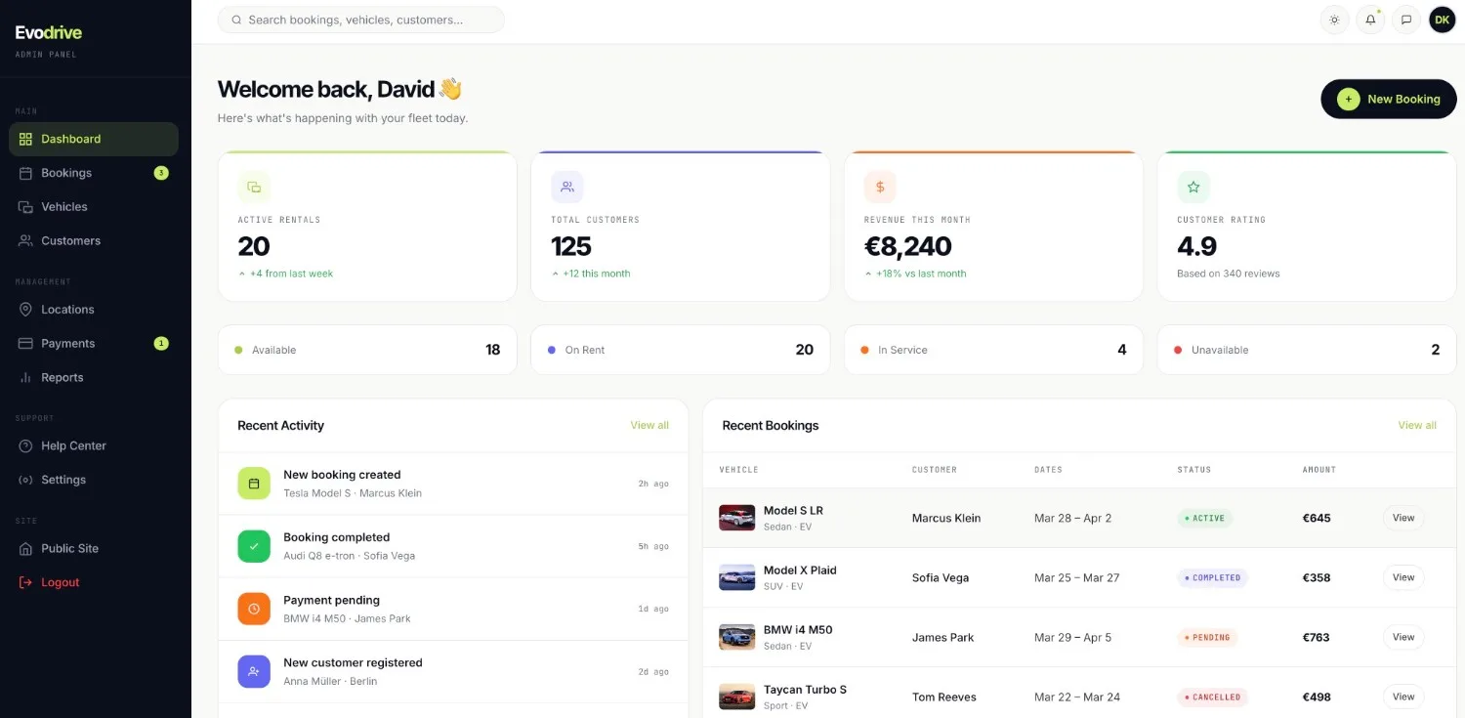Click customer name Marcus Klein in bookings table
This screenshot has height=718, width=1465.
946,519
